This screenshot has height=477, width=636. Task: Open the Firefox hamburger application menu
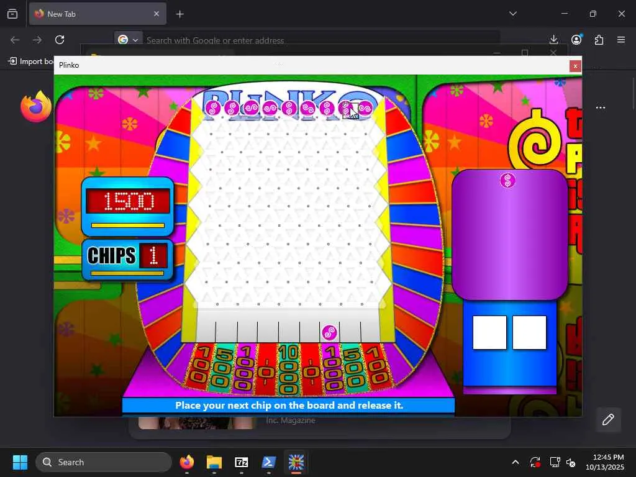(621, 40)
